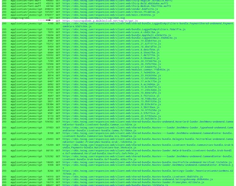Select the 109352 size cell
The image size is (236, 186).
49,121
